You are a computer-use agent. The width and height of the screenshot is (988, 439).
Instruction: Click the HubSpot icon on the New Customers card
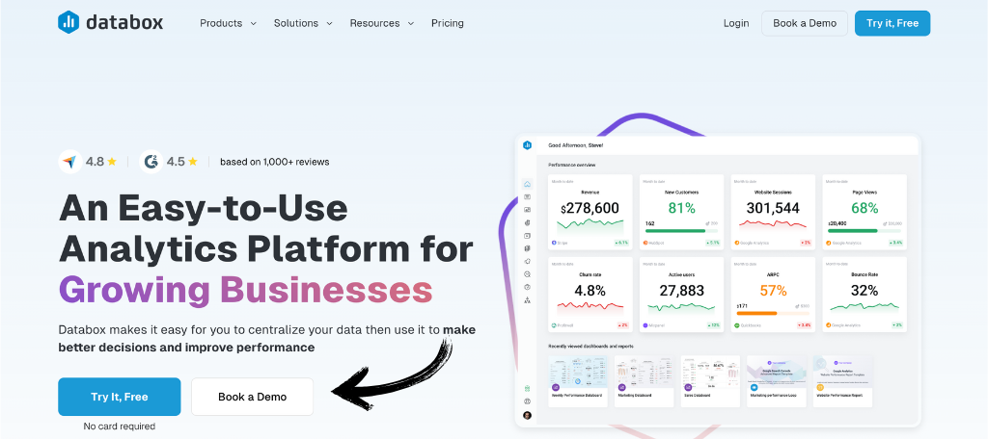645,243
